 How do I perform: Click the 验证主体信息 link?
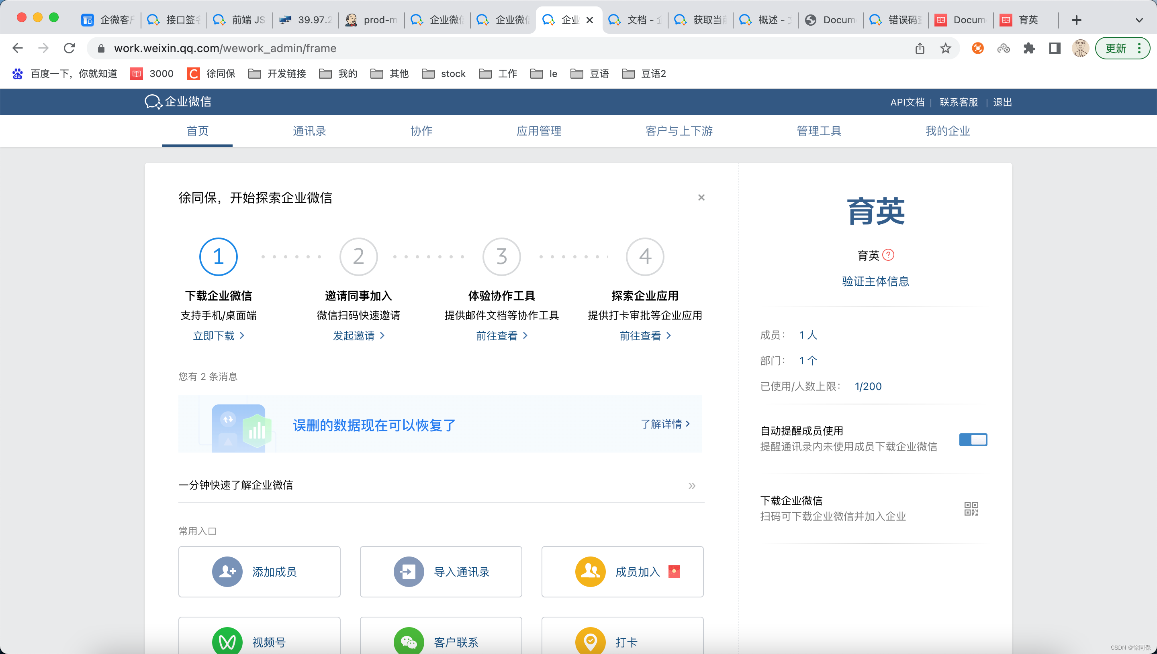coord(875,281)
